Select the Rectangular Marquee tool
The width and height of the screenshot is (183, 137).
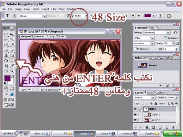click(x=6, y=35)
